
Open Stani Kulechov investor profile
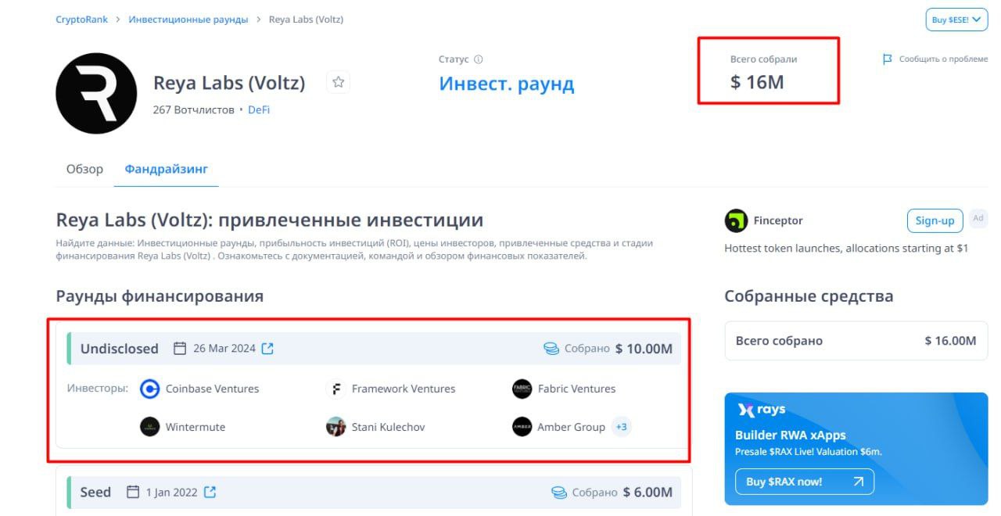[388, 427]
